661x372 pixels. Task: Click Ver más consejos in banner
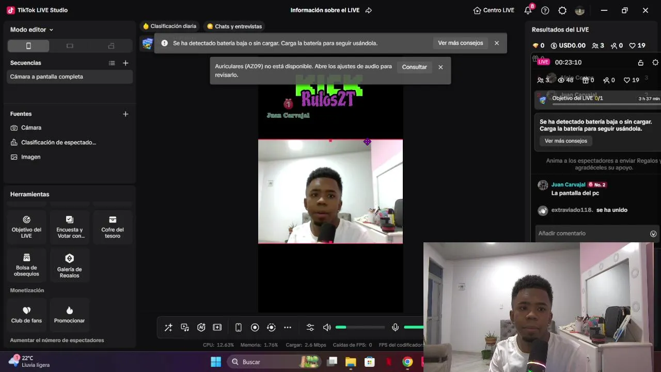point(460,43)
